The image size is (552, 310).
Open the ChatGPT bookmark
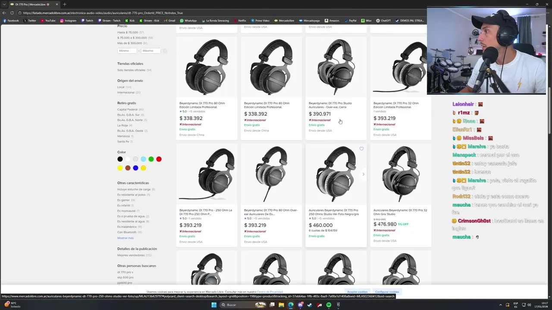point(383,21)
